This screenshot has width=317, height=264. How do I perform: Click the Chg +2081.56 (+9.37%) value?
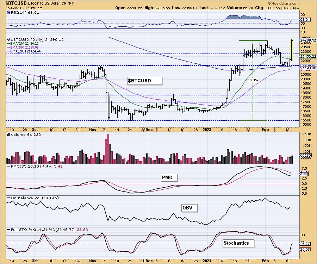(276, 8)
